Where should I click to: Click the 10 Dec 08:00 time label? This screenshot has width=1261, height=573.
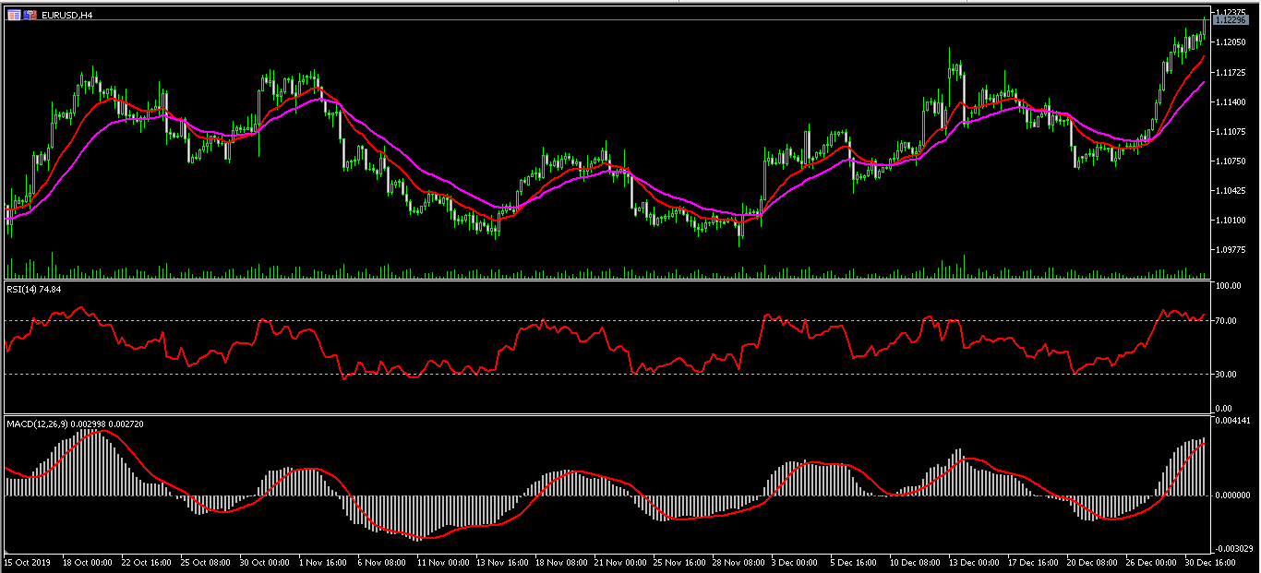tap(914, 561)
